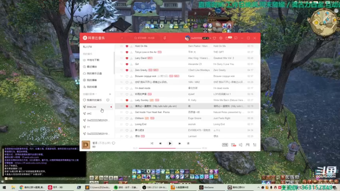
Task: Toggle the heart for Girl
Action: click(x=127, y=64)
